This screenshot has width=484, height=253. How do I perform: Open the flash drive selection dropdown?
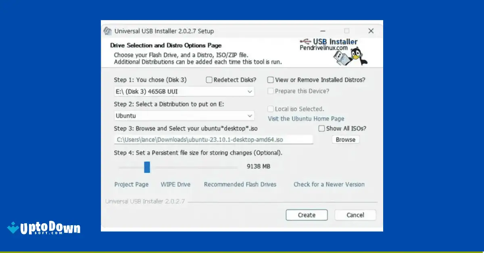click(x=250, y=91)
